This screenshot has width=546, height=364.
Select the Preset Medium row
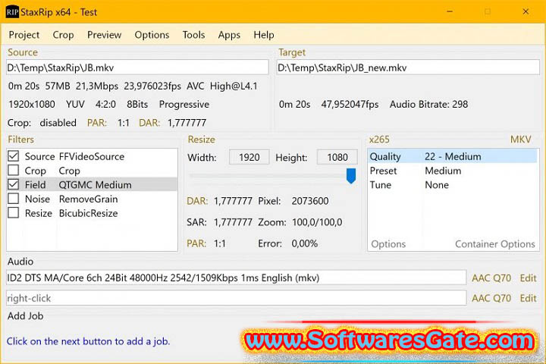tap(453, 171)
